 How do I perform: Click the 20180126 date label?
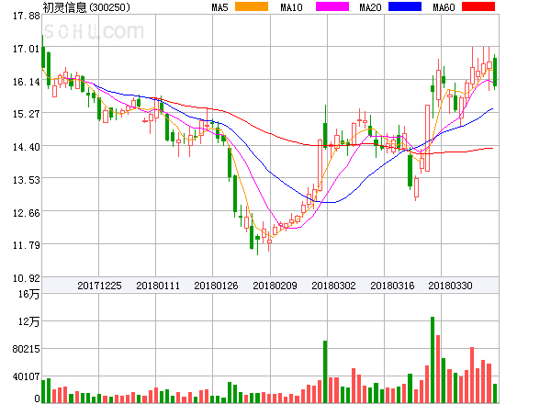pyautogui.click(x=216, y=286)
